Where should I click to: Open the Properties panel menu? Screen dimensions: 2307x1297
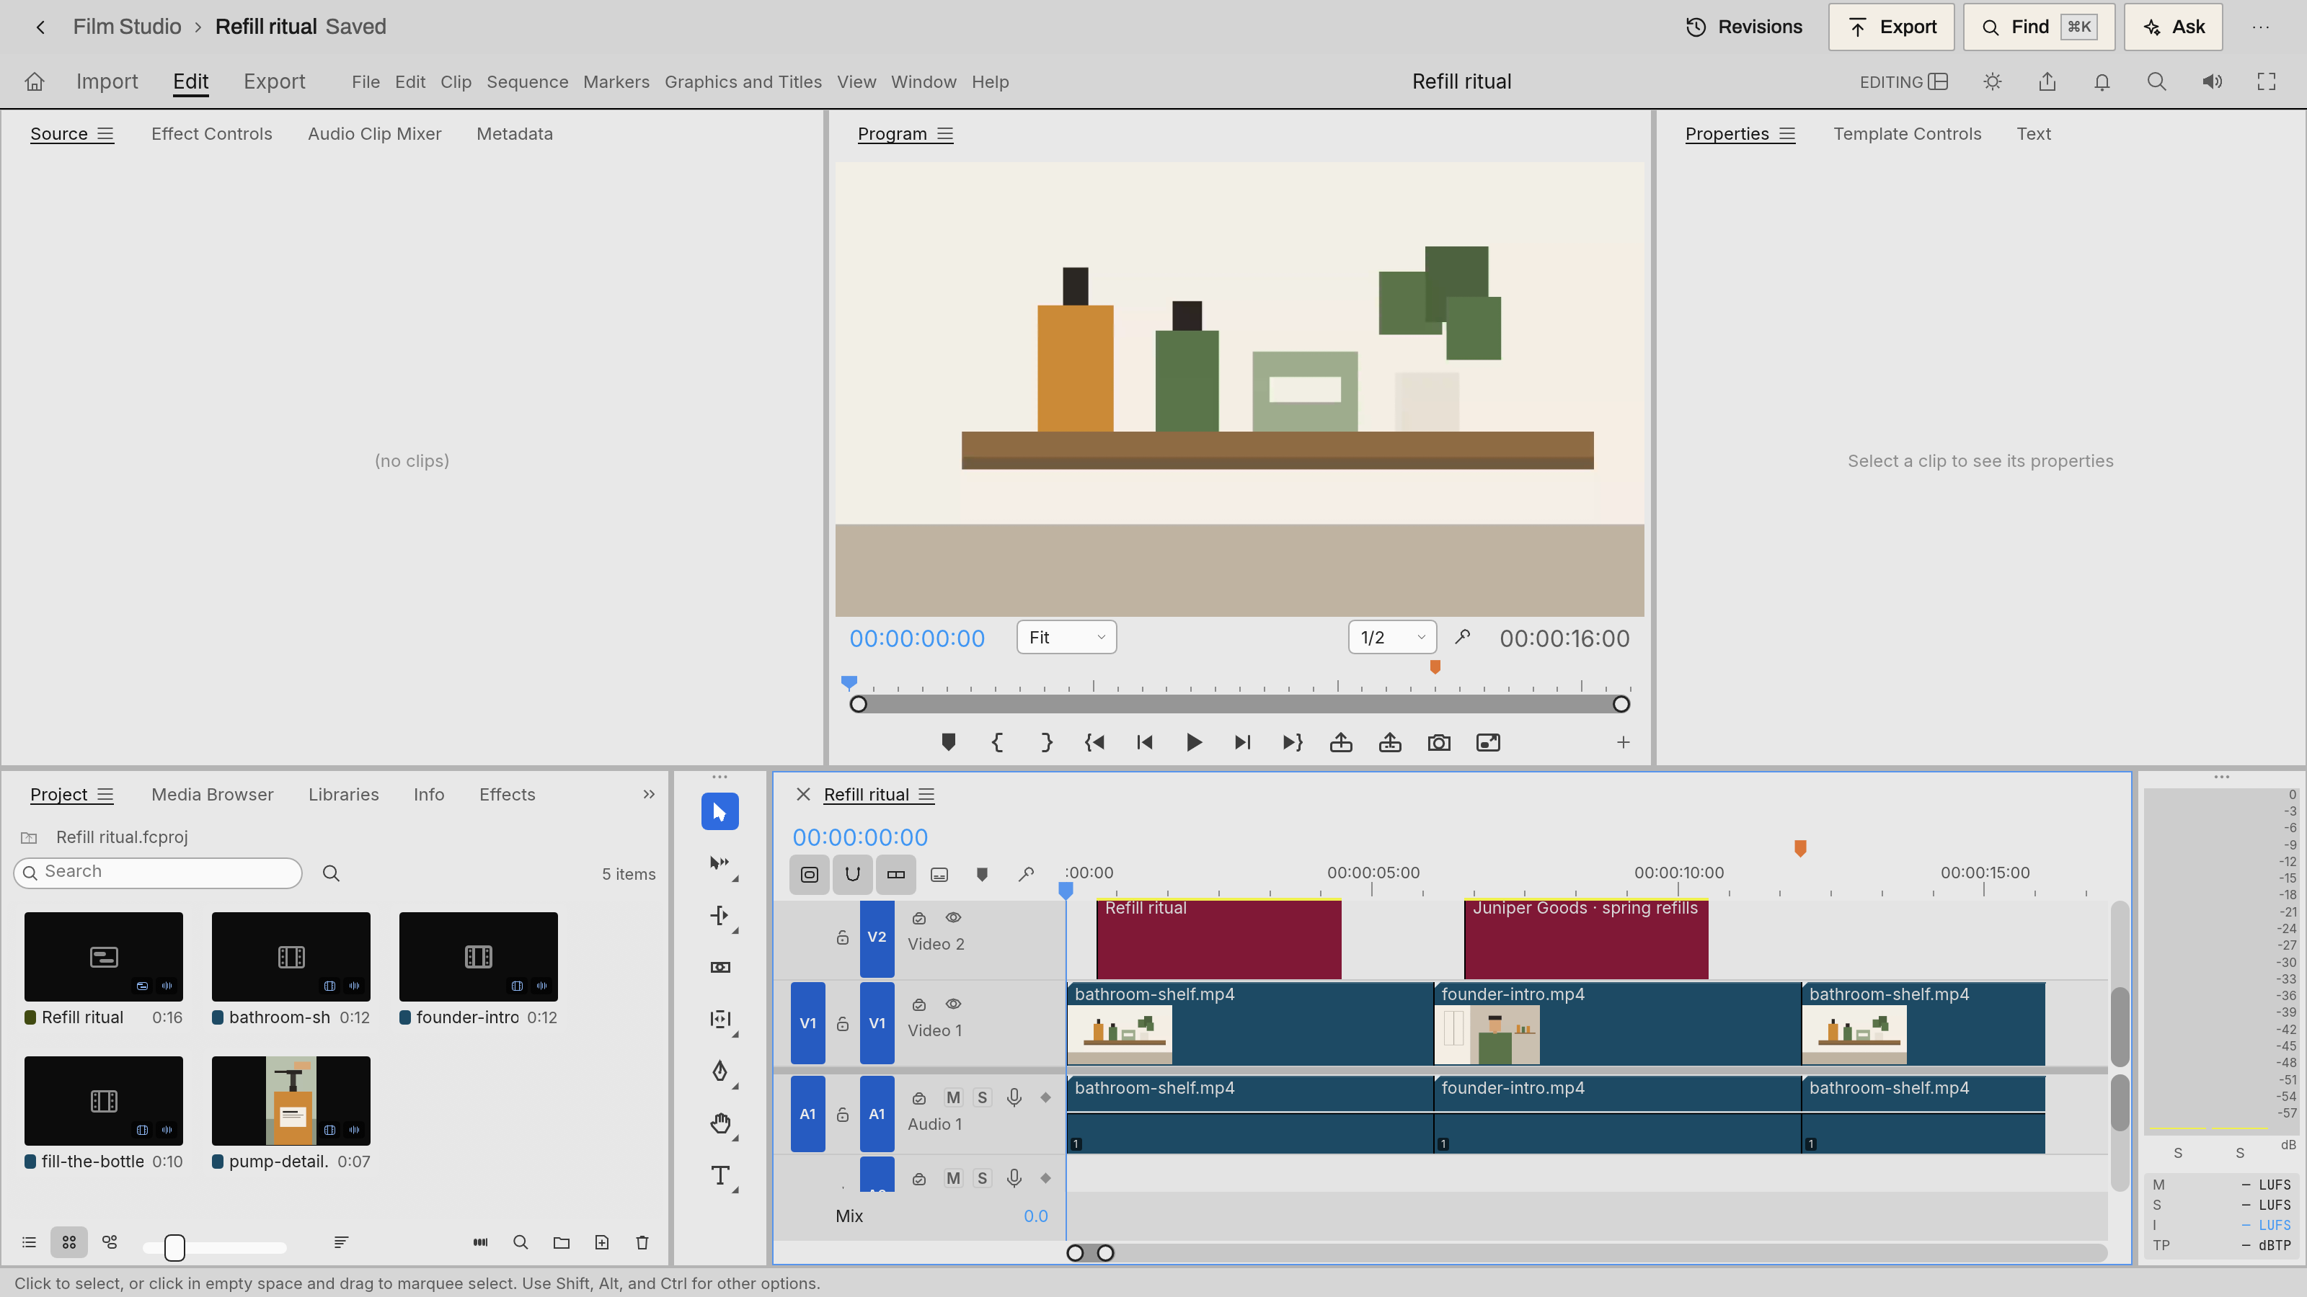pos(1788,134)
